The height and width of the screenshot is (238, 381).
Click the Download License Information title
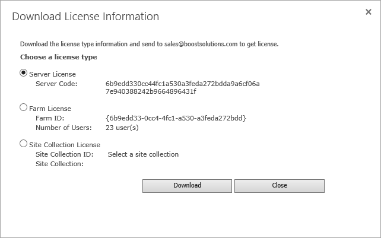pyautogui.click(x=85, y=17)
